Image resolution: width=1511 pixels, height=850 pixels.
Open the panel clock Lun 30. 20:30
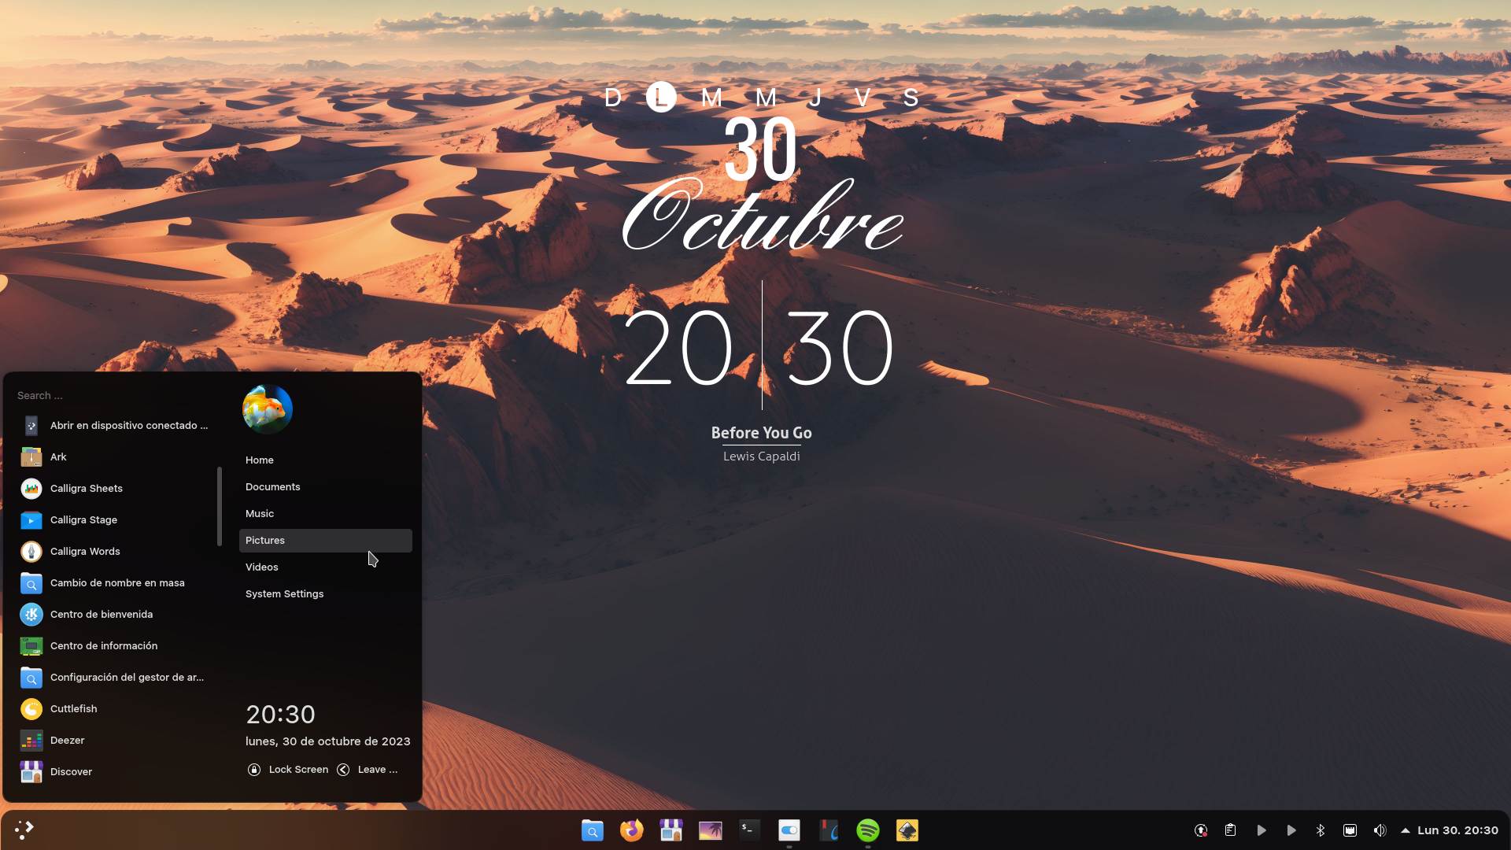click(x=1457, y=830)
